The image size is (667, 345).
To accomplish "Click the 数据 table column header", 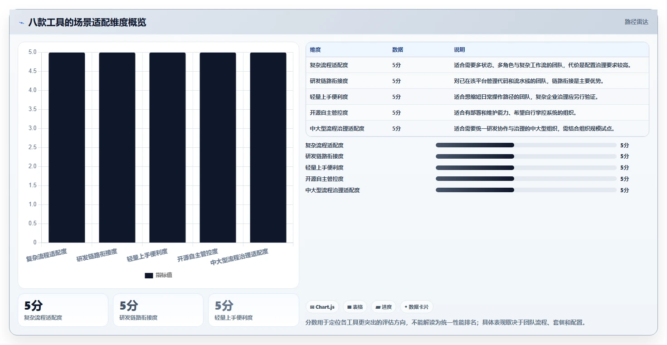I will coord(398,50).
